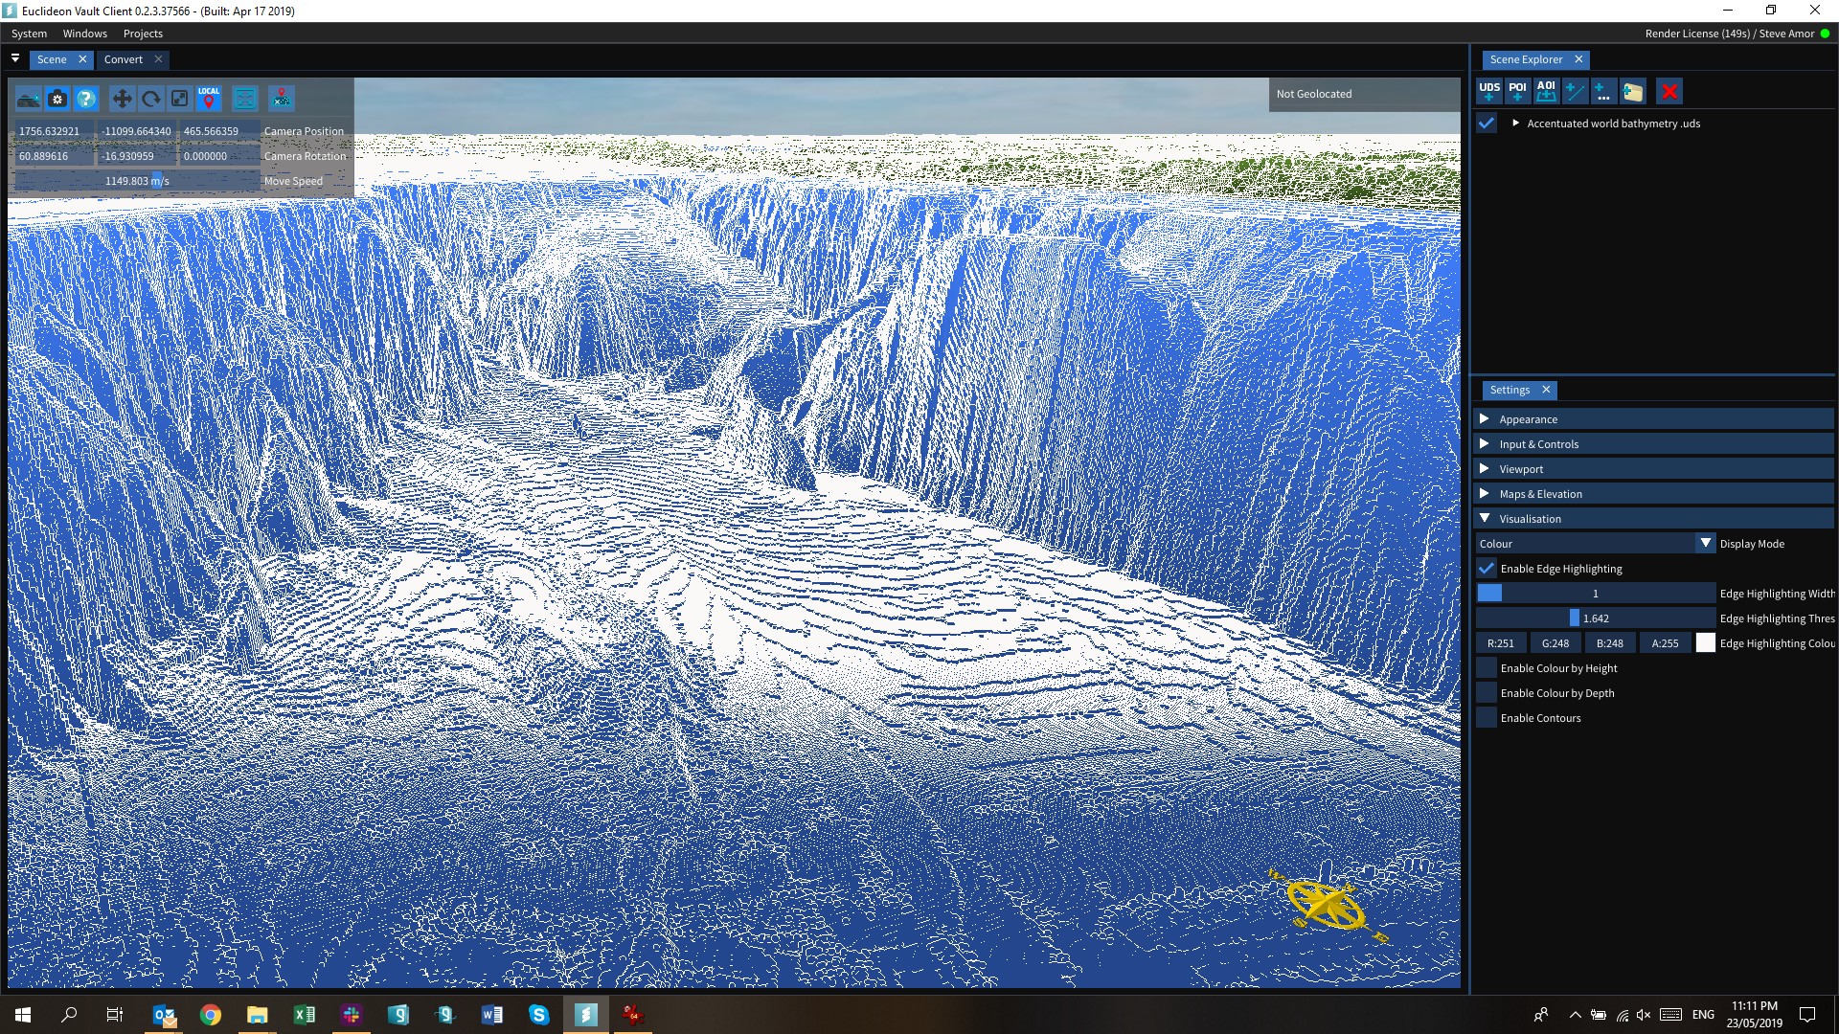Toggle Enable Edge Highlighting checkbox
This screenshot has height=1034, width=1839.
[1487, 568]
